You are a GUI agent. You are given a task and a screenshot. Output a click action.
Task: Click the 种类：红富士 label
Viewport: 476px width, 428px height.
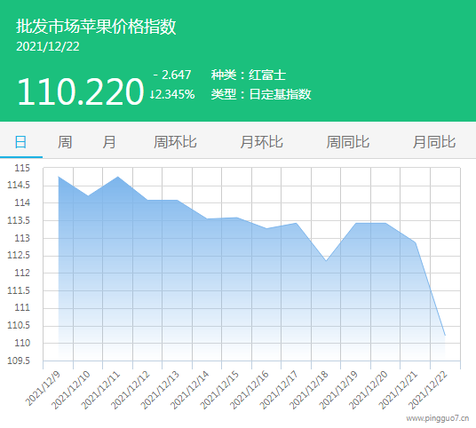[x=249, y=75]
